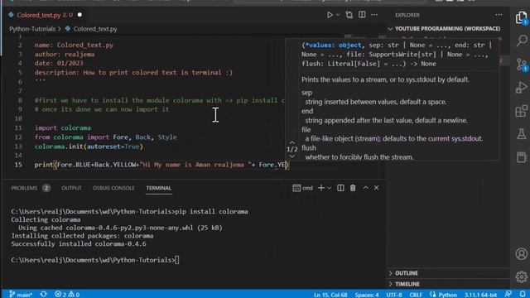The height and width of the screenshot is (298, 530).
Task: Open Manage gear settings menu
Action: click(x=522, y=276)
